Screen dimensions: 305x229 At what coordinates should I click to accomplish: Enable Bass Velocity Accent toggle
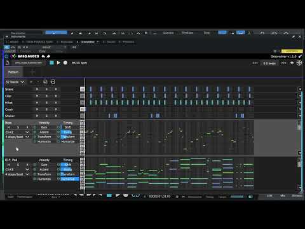pos(35,132)
